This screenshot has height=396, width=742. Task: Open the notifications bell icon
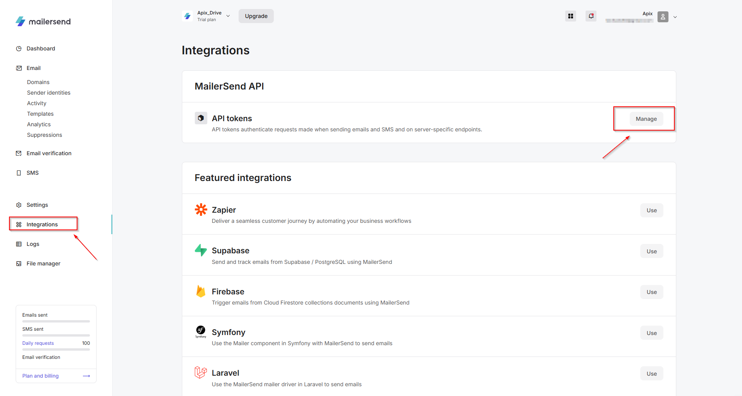point(591,16)
